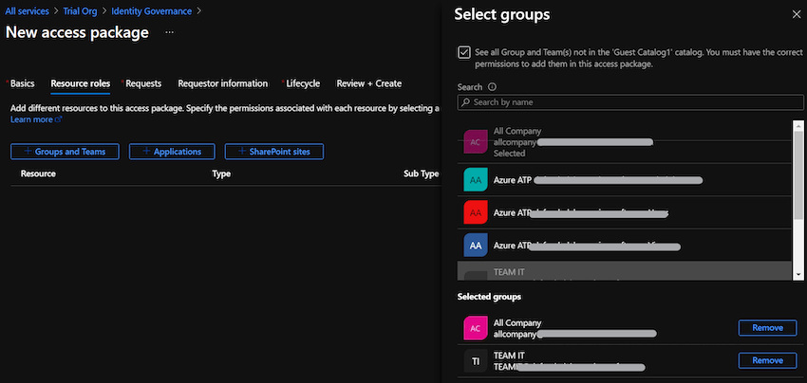Image resolution: width=807 pixels, height=383 pixels.
Task: Click the Search by name field
Action: pos(623,101)
